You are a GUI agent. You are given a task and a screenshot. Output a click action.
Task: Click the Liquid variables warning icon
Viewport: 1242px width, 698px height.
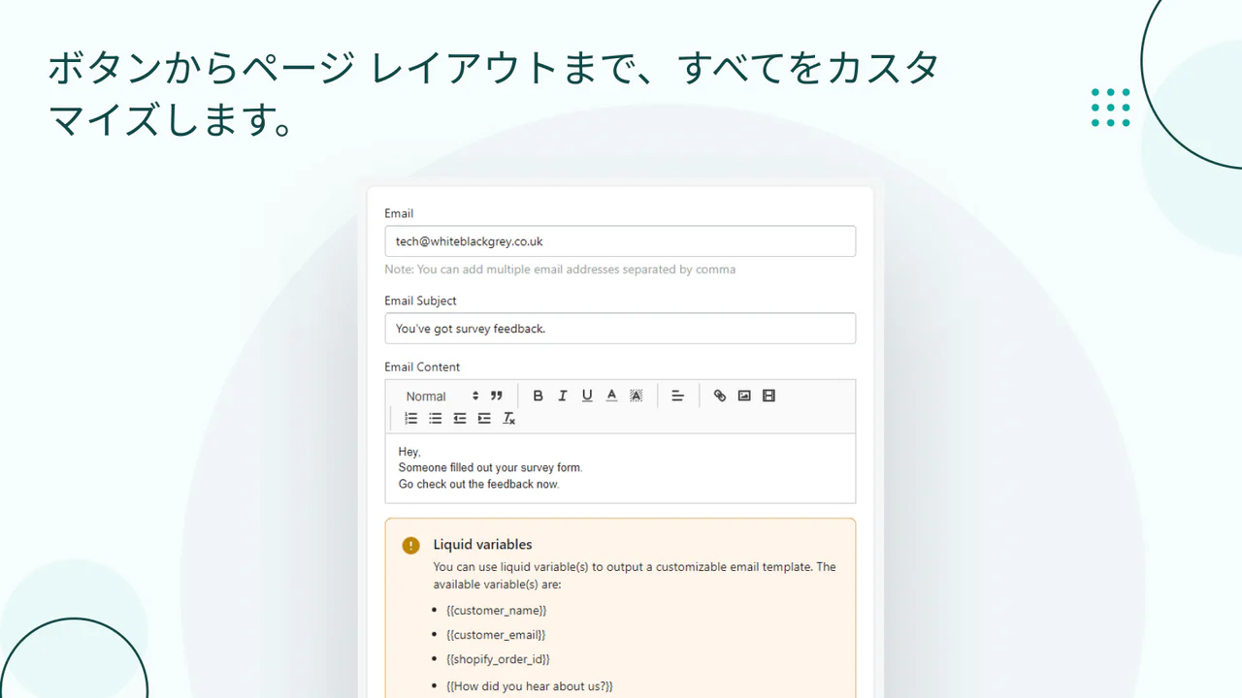point(411,545)
